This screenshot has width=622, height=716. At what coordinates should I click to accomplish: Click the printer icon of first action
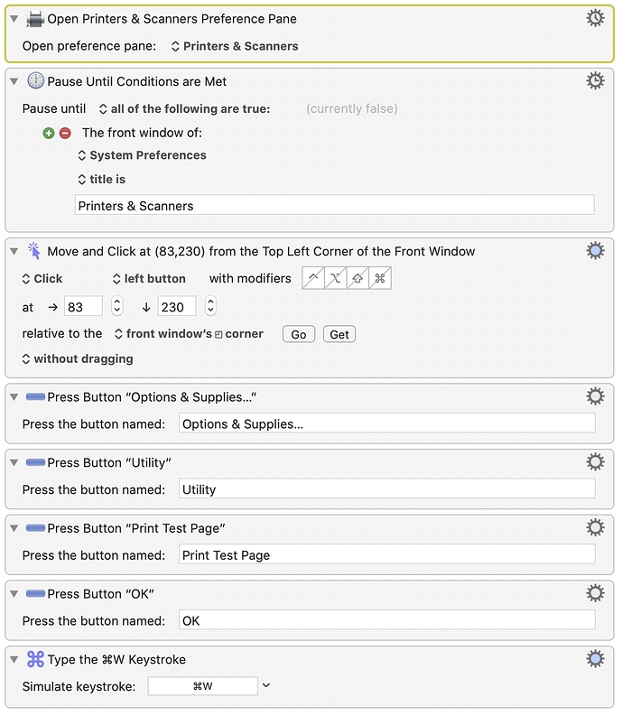(x=35, y=19)
